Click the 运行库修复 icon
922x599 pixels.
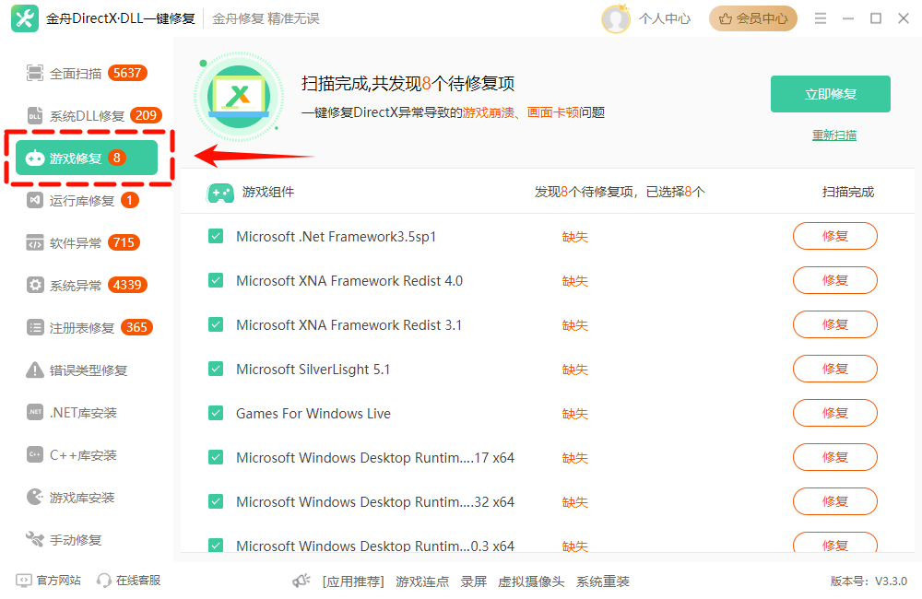click(x=35, y=201)
